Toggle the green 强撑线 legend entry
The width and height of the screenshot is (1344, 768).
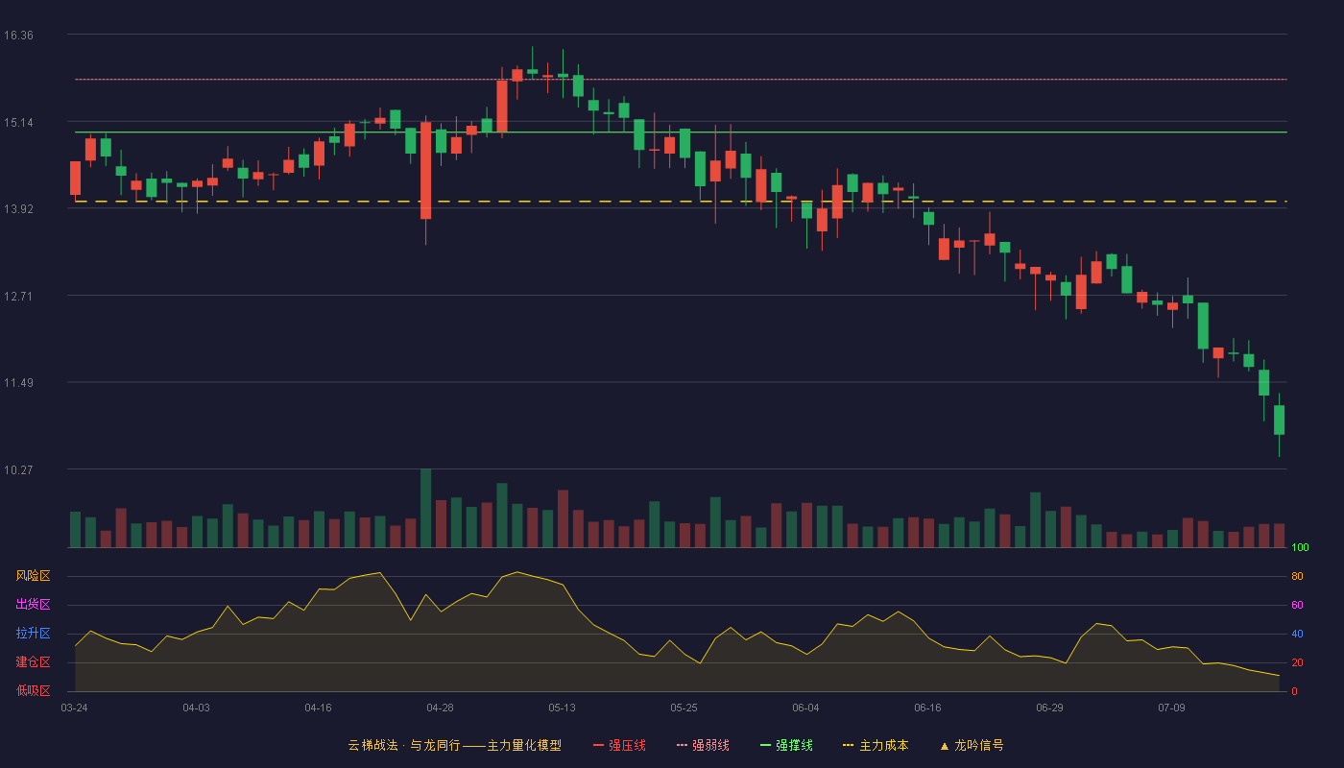click(x=786, y=745)
